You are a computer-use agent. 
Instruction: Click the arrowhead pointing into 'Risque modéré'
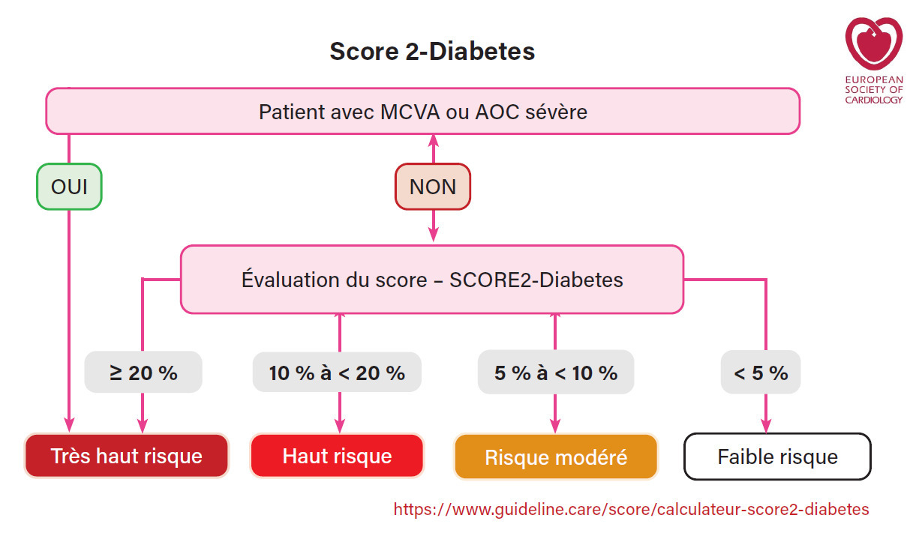[555, 426]
